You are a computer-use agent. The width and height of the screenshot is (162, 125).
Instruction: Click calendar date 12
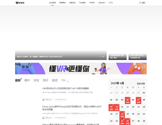tap(128, 107)
